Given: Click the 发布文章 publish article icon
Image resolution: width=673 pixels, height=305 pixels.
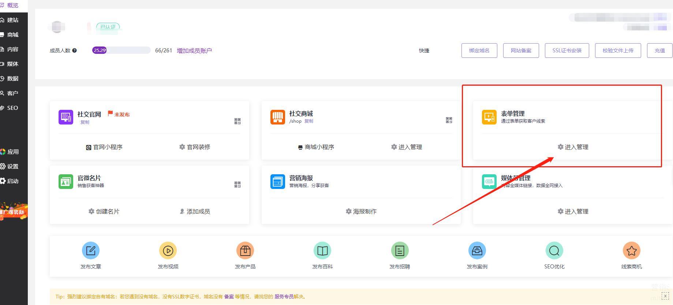Looking at the screenshot, I should point(91,251).
